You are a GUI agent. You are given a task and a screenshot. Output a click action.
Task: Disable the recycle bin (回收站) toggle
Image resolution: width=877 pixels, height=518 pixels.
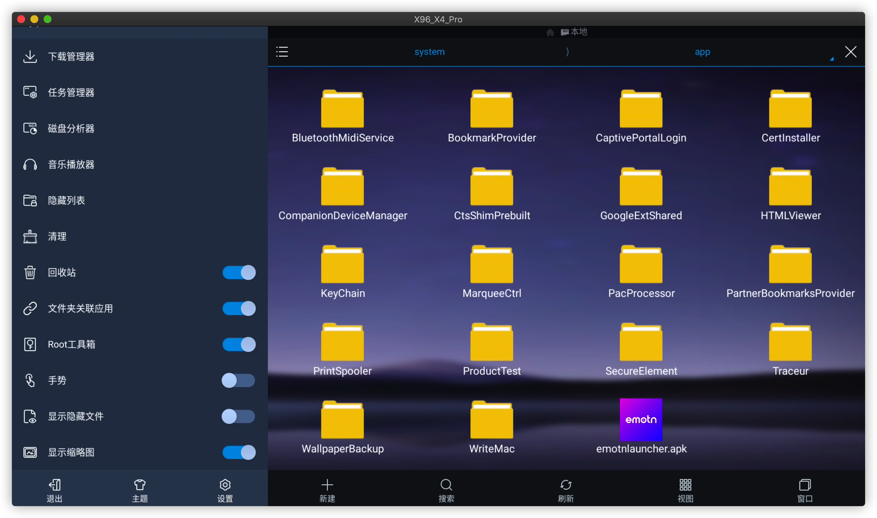click(x=239, y=272)
